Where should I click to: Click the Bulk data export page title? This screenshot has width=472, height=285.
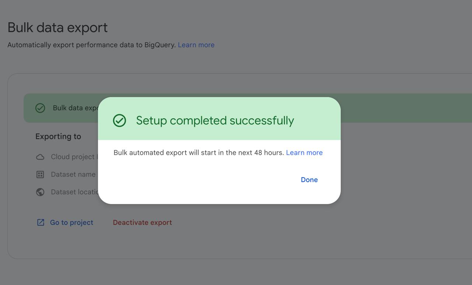point(58,27)
